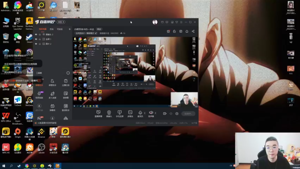Toggle the preview eye icon near settings
This screenshot has width=300, height=169.
pyautogui.click(x=171, y=114)
